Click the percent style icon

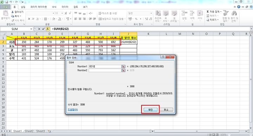136,19
